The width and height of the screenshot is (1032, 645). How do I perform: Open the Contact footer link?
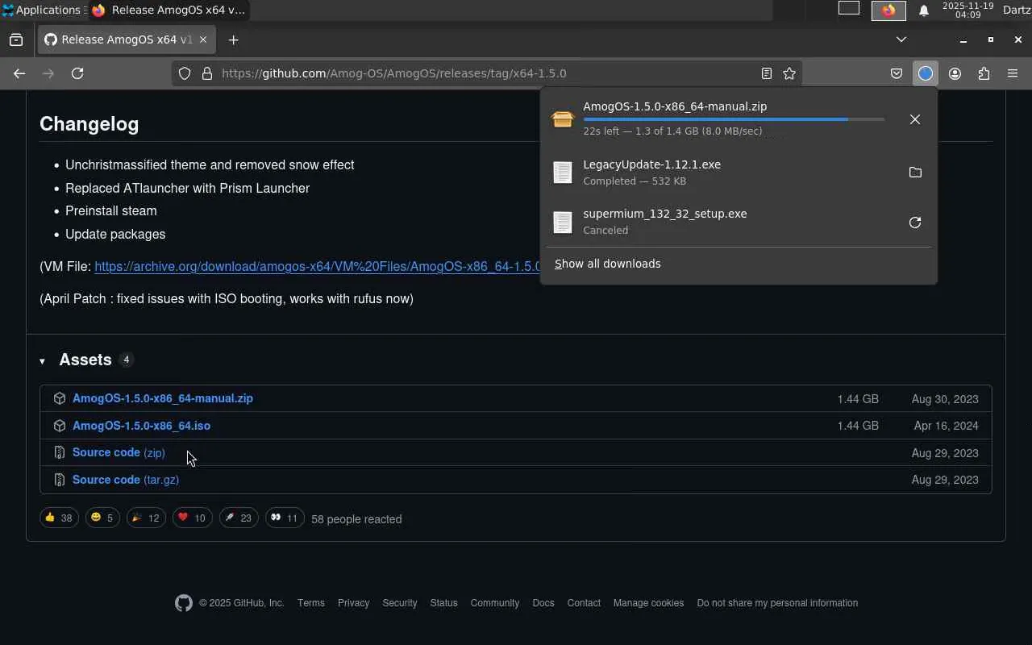click(x=584, y=603)
